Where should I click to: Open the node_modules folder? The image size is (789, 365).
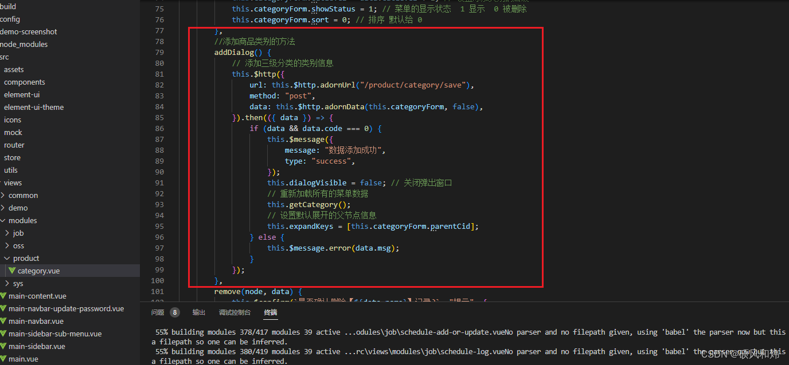pyautogui.click(x=24, y=44)
